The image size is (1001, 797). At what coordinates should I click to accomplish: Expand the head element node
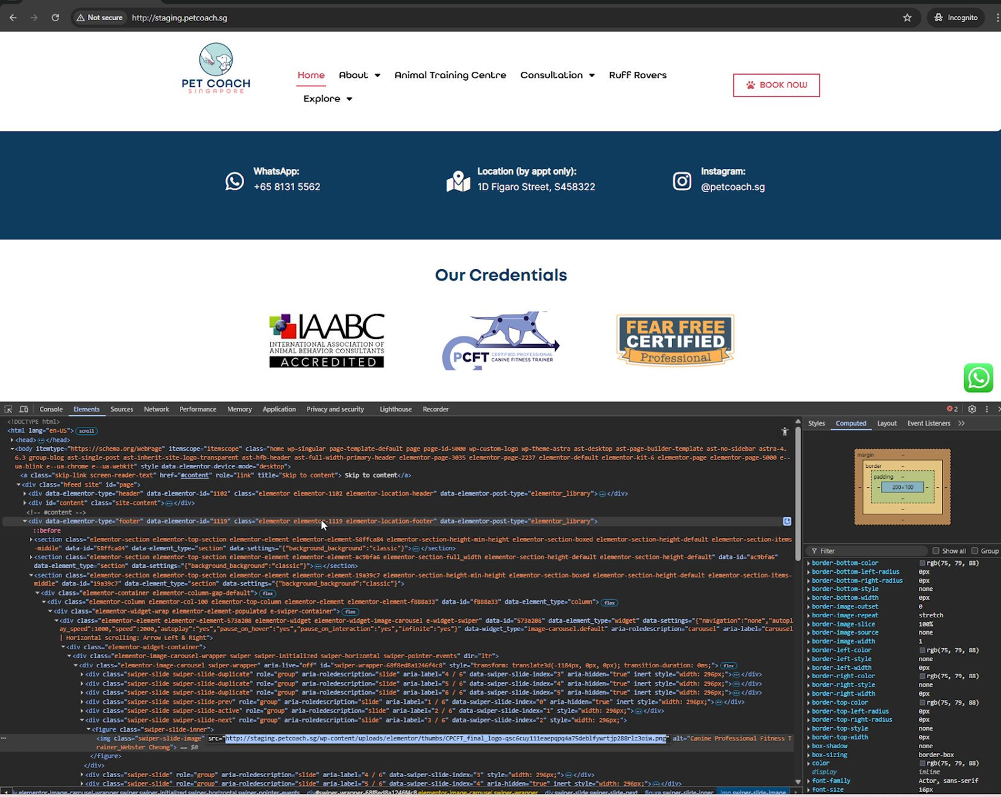coord(12,440)
